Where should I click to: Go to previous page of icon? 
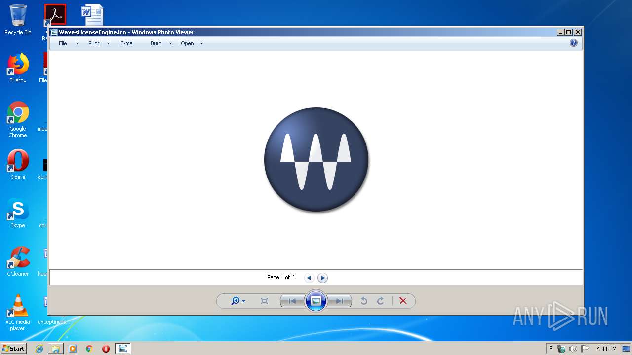coord(309,278)
